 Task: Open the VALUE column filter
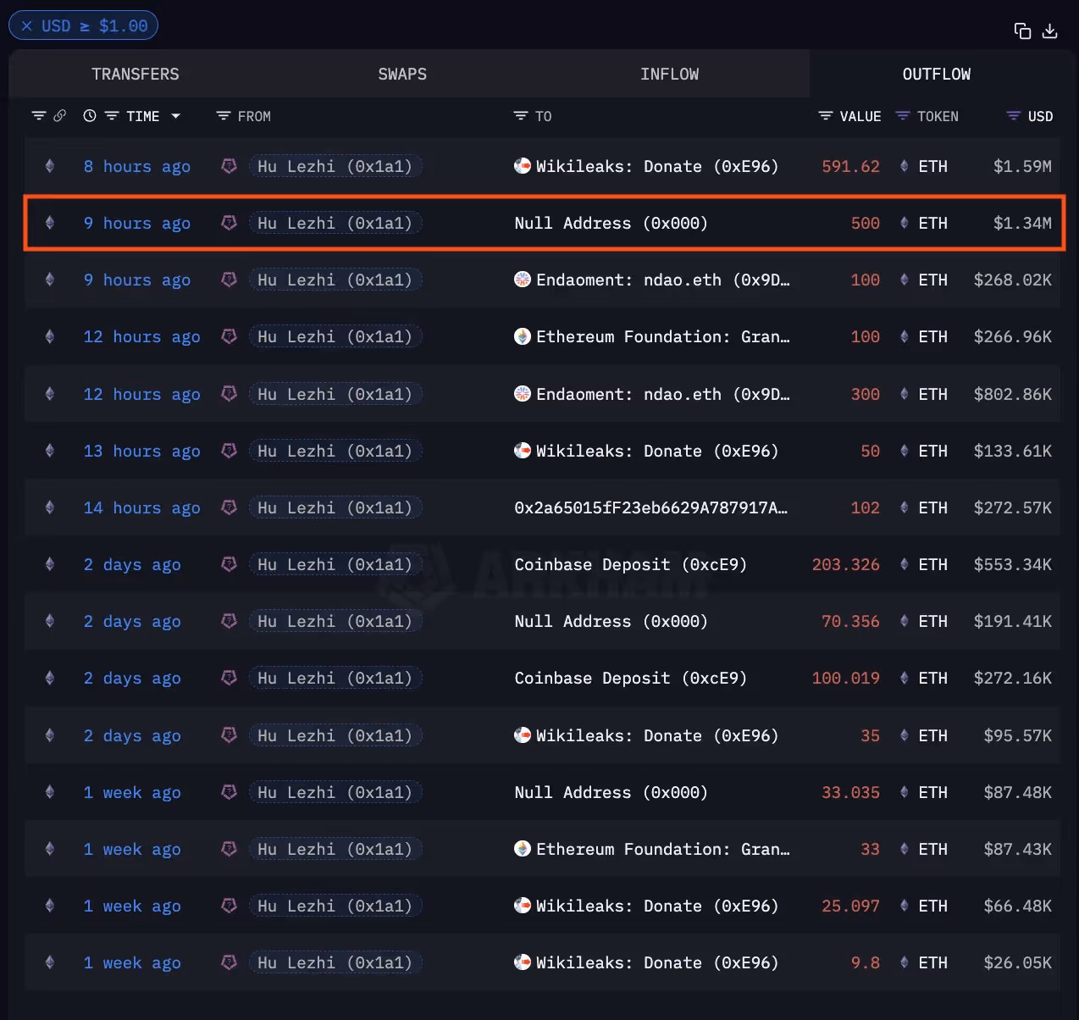(826, 116)
